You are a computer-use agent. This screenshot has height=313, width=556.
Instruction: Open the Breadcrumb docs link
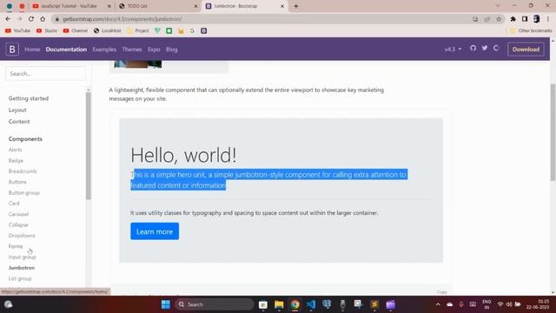pyautogui.click(x=23, y=171)
